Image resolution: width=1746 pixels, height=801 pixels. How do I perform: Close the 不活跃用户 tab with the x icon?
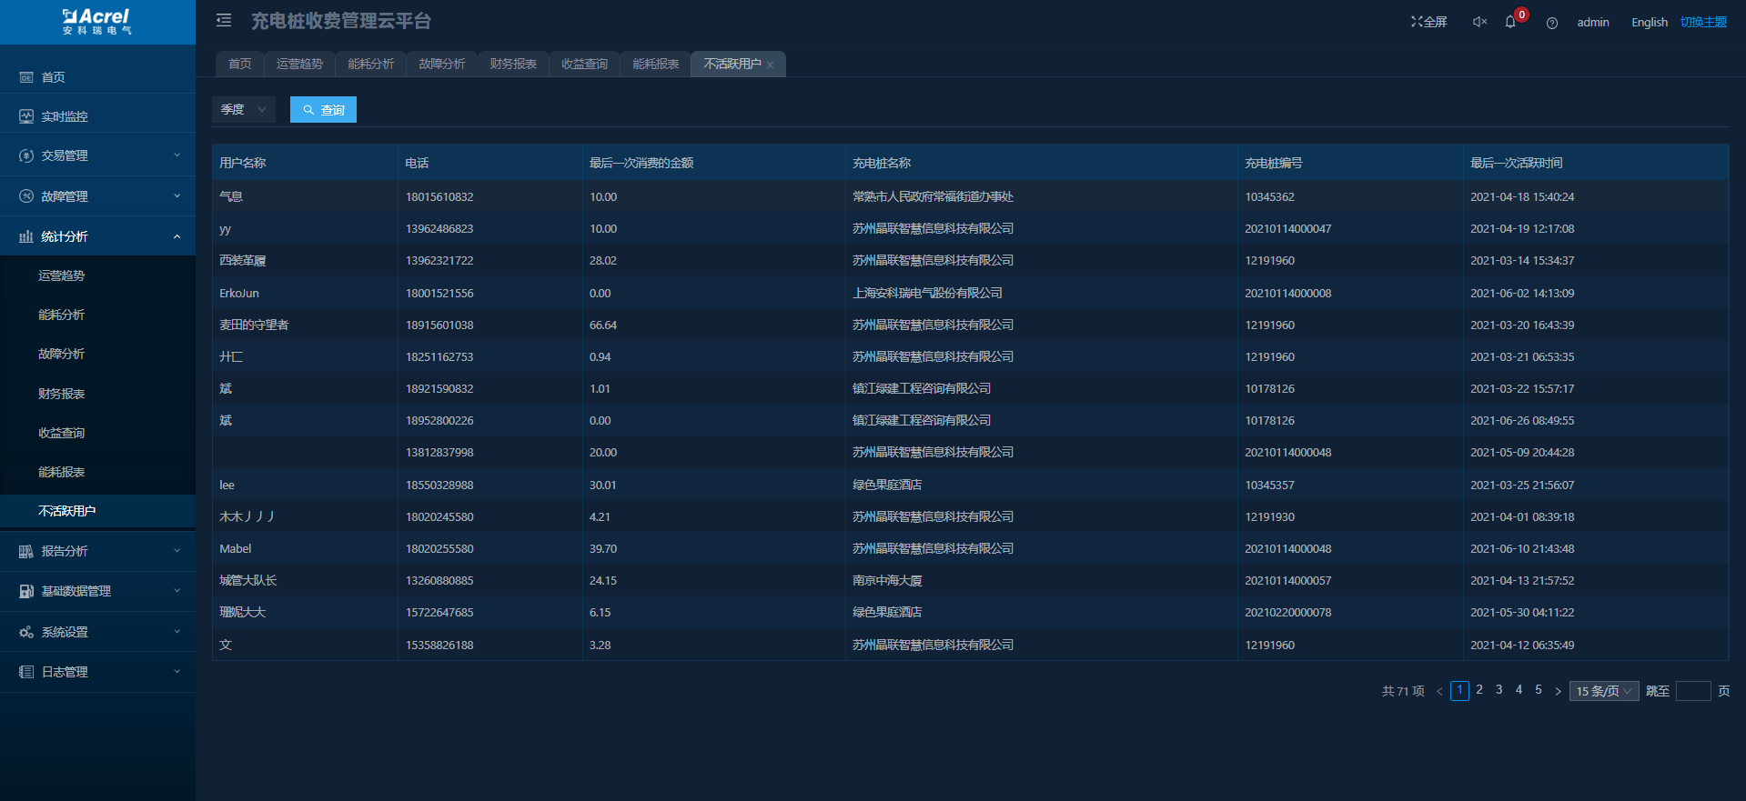tap(771, 65)
